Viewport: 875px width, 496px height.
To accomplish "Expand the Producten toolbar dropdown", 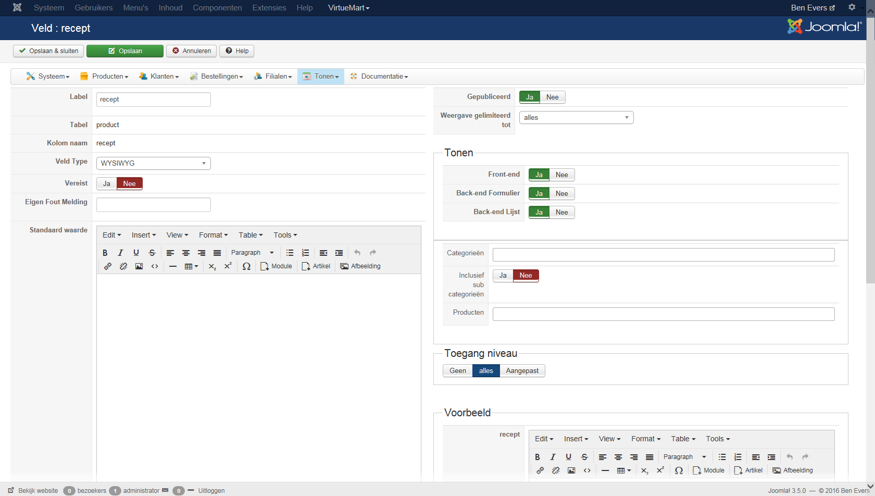I will (x=104, y=76).
